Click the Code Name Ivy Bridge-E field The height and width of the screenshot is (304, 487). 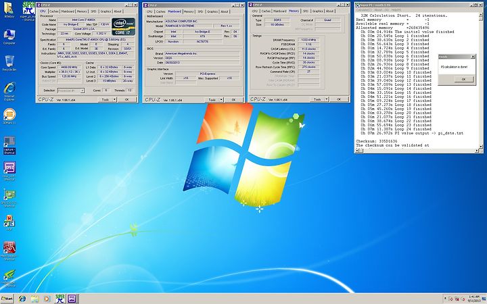(71, 24)
